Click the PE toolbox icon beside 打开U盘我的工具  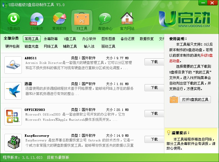point(174,100)
